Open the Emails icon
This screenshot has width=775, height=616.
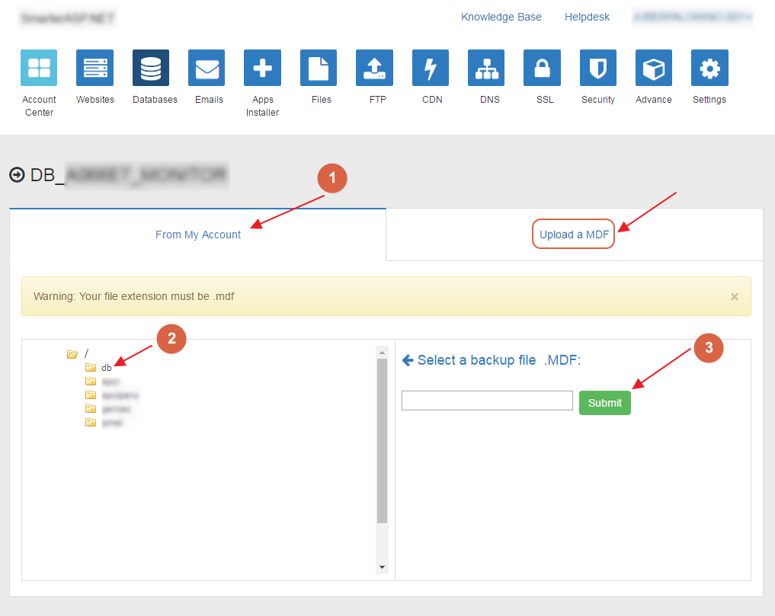[207, 68]
